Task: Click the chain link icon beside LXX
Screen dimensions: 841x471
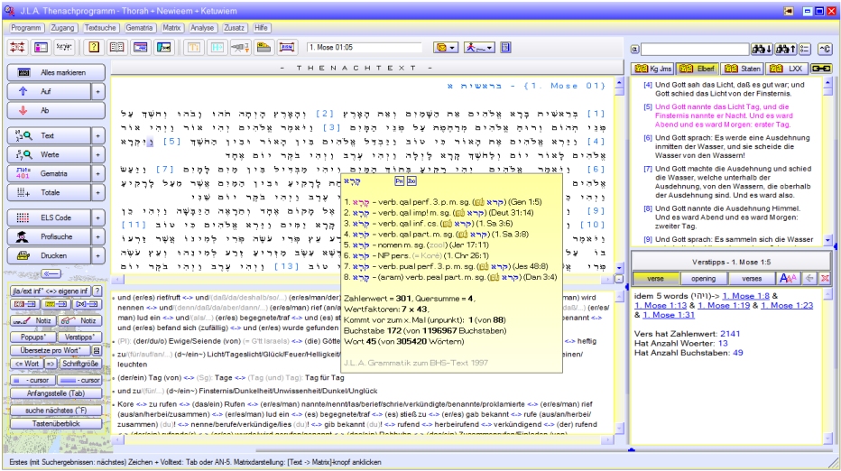Action: [821, 69]
